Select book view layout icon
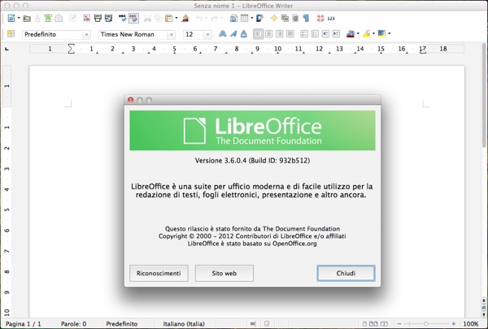Image resolution: width=488 pixels, height=329 pixels. (385, 324)
